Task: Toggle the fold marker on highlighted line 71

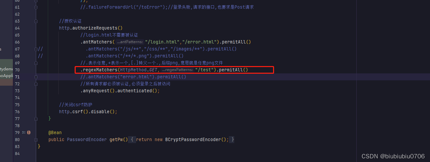Action: (x=36, y=77)
